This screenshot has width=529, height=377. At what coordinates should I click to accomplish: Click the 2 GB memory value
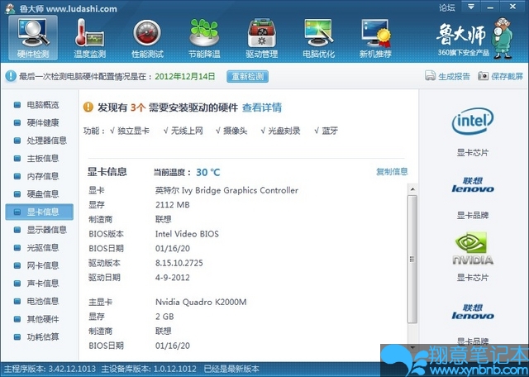(x=164, y=317)
